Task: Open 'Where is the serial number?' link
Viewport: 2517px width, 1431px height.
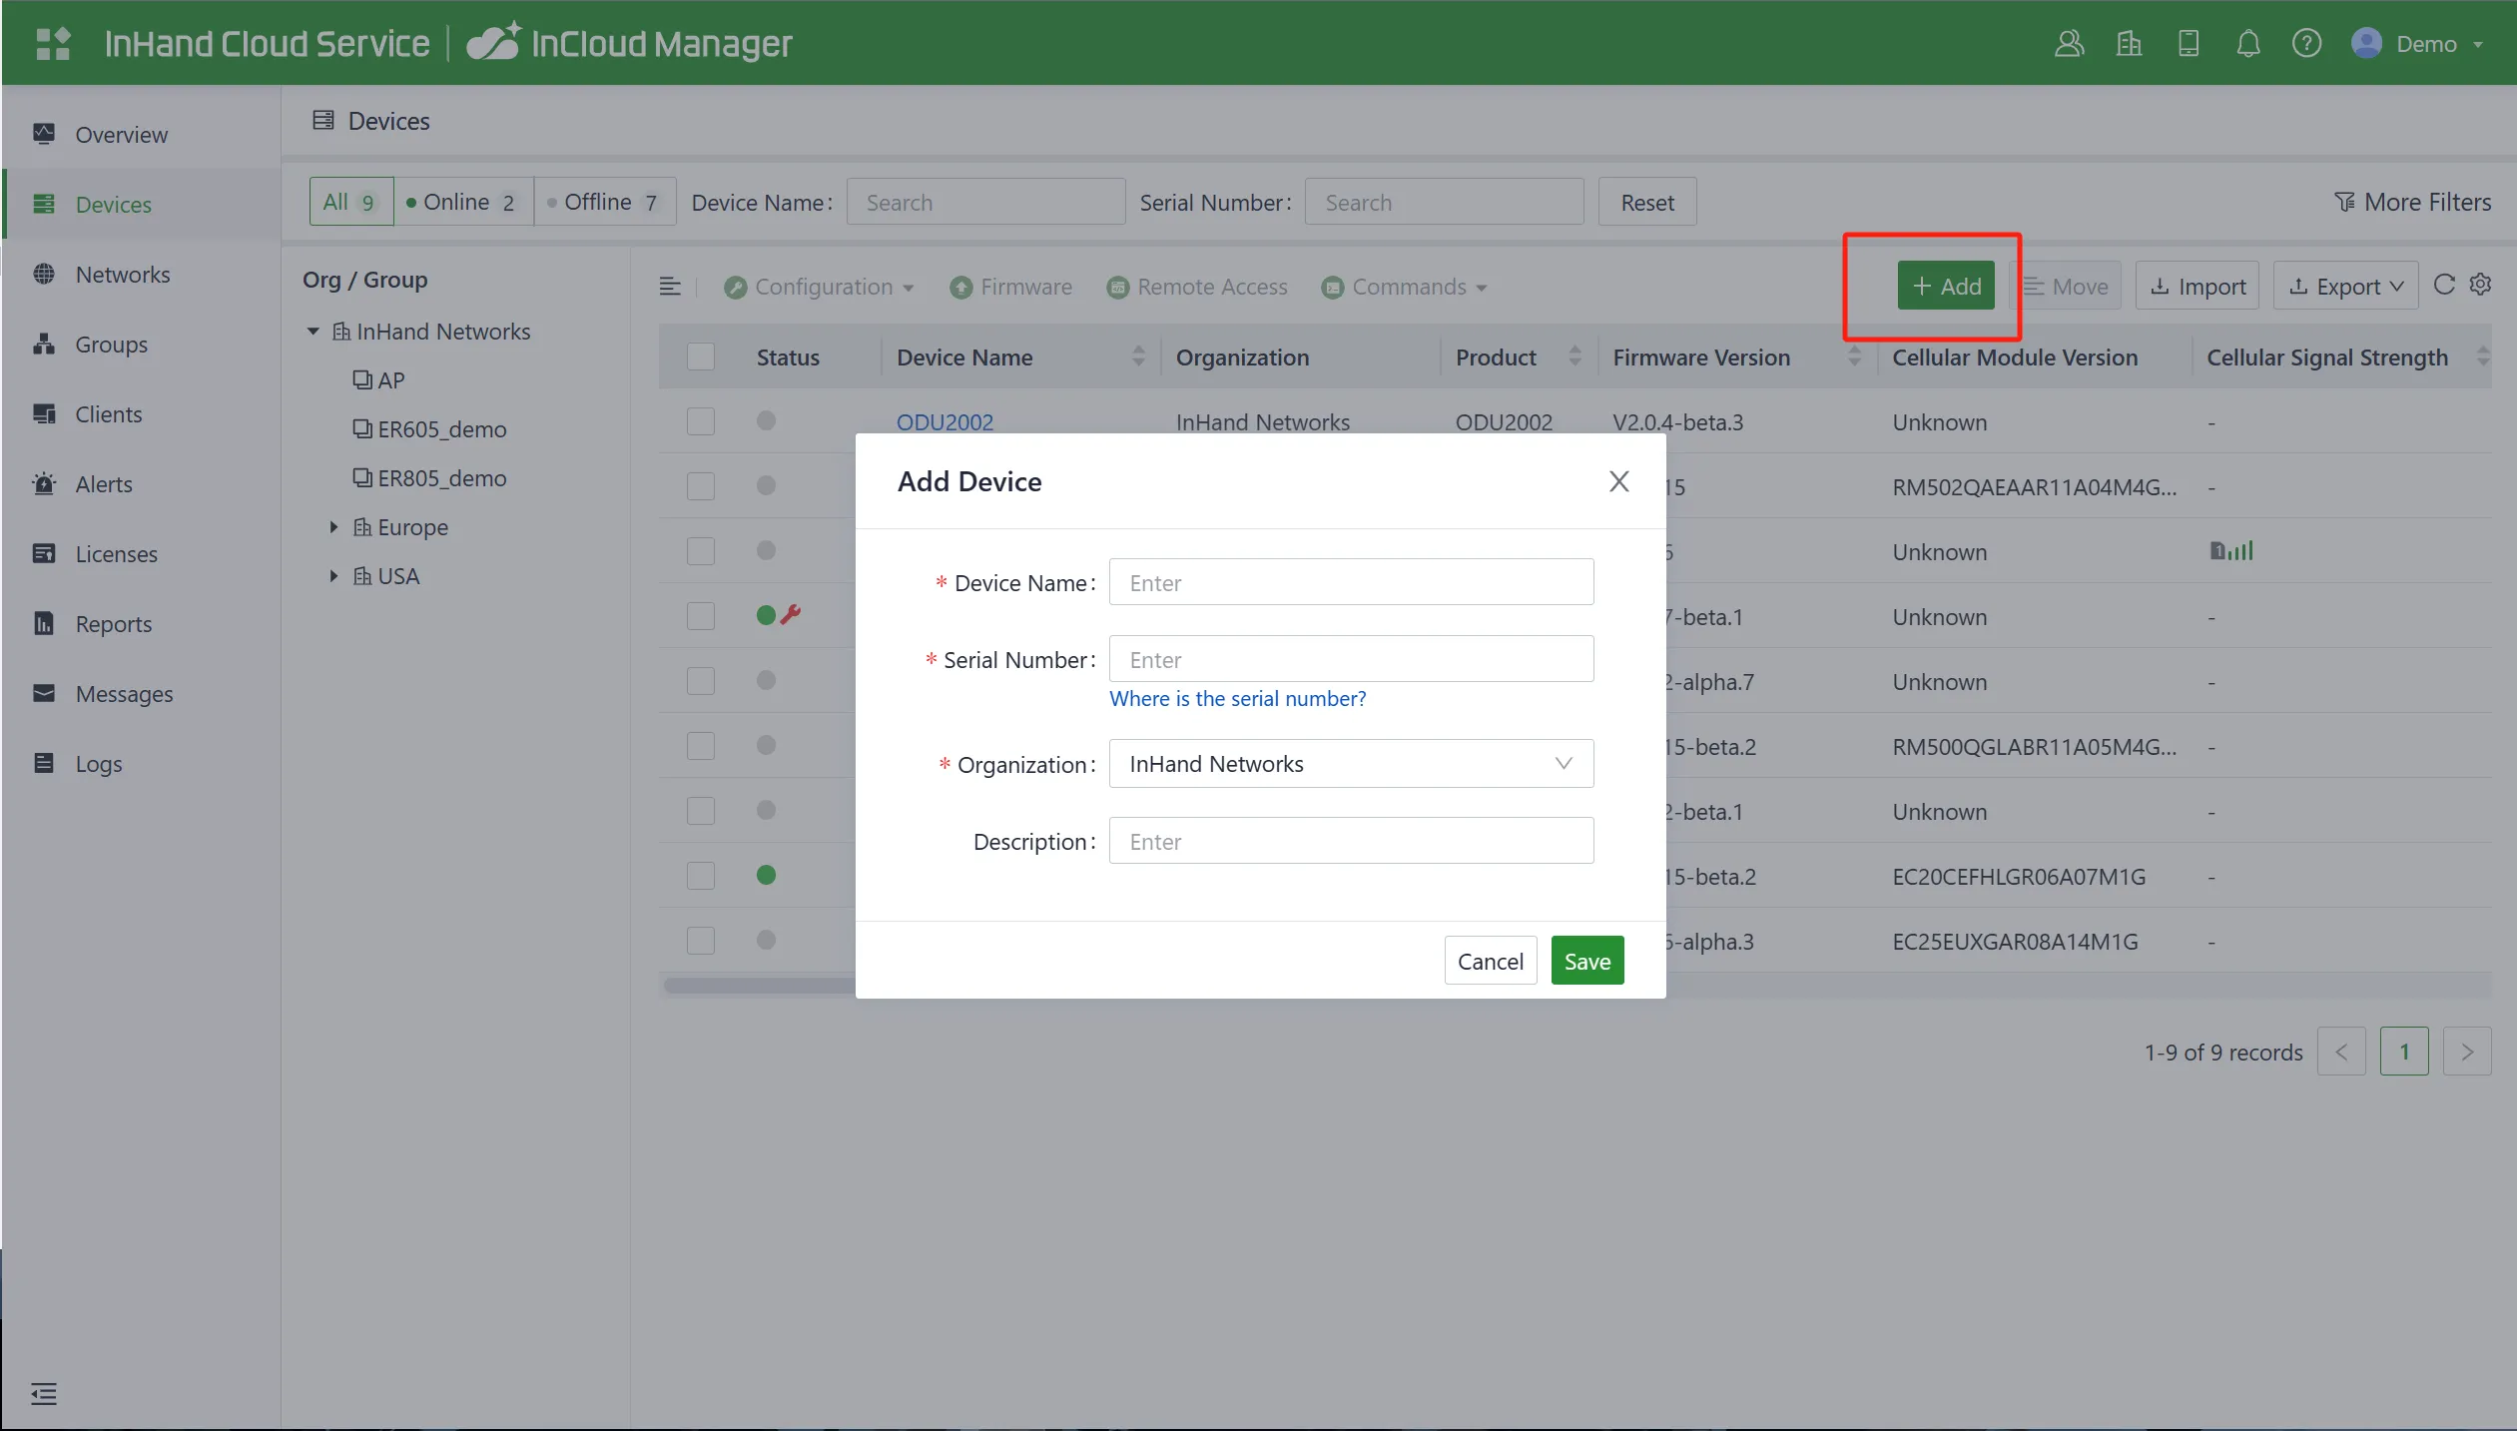Action: [x=1238, y=699]
